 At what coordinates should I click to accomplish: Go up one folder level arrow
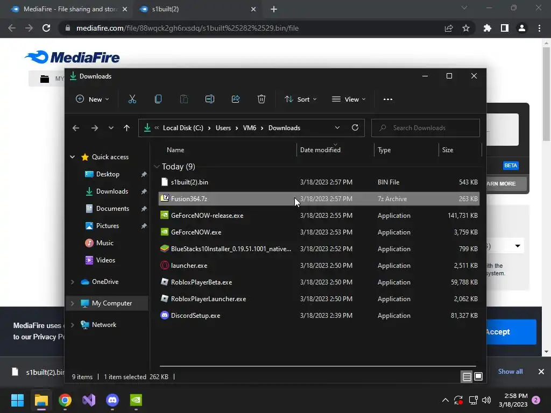point(126,128)
